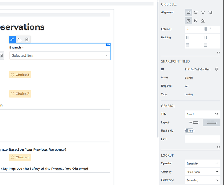
Task: Open the Order type Ascending dropdown
Action: coord(202,180)
